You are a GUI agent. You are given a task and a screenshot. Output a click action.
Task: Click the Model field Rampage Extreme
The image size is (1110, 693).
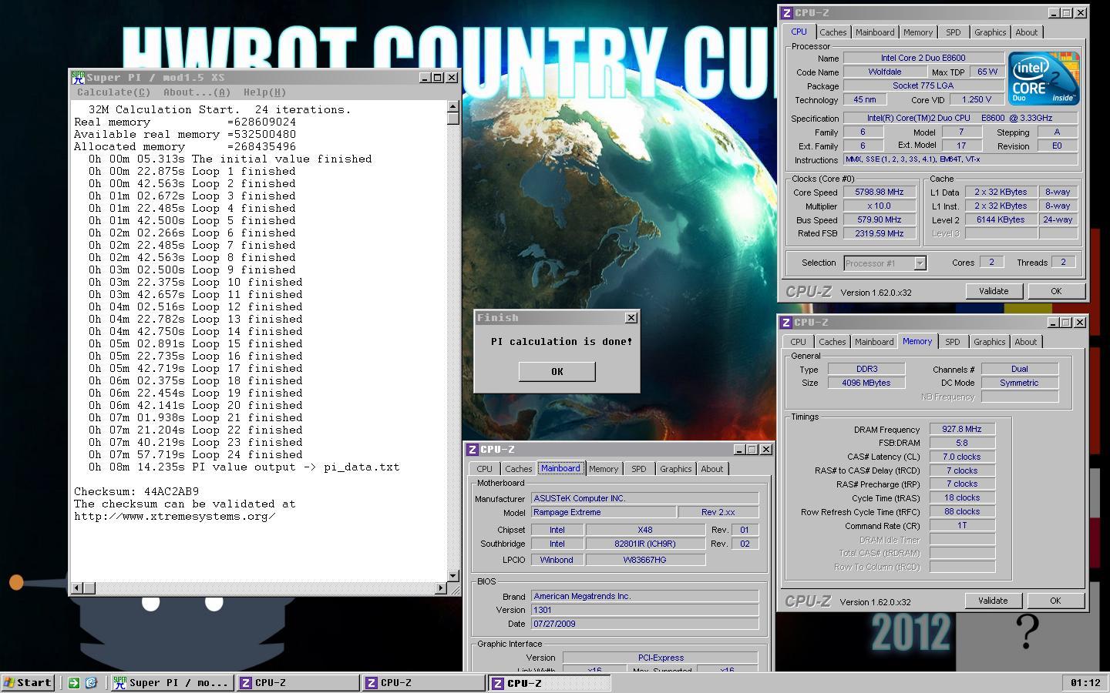coord(603,512)
